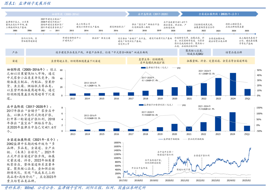Screen dimensions: 267x191
Task: Click the chart title "图表1: 盐津铺子发展历程"
Action: point(27,3)
